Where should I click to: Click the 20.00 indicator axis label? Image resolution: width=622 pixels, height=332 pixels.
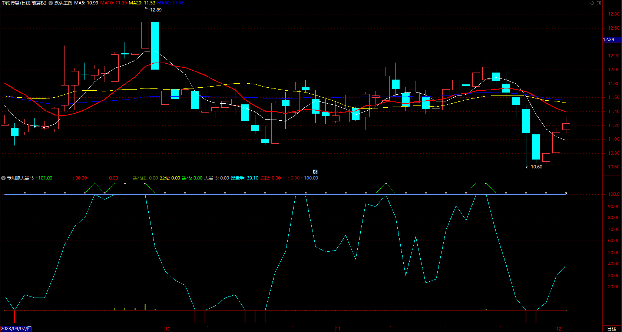coord(613,287)
